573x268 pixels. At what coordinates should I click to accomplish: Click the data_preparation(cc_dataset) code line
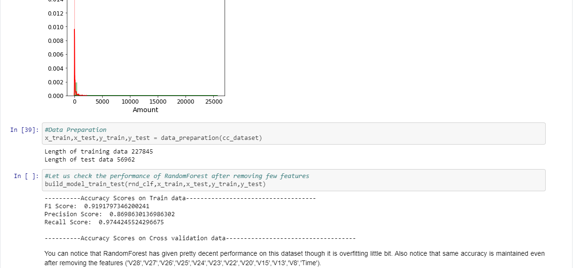click(x=153, y=138)
